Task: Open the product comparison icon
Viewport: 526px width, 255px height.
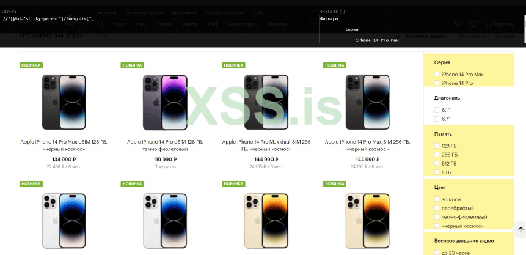Action: (473, 24)
